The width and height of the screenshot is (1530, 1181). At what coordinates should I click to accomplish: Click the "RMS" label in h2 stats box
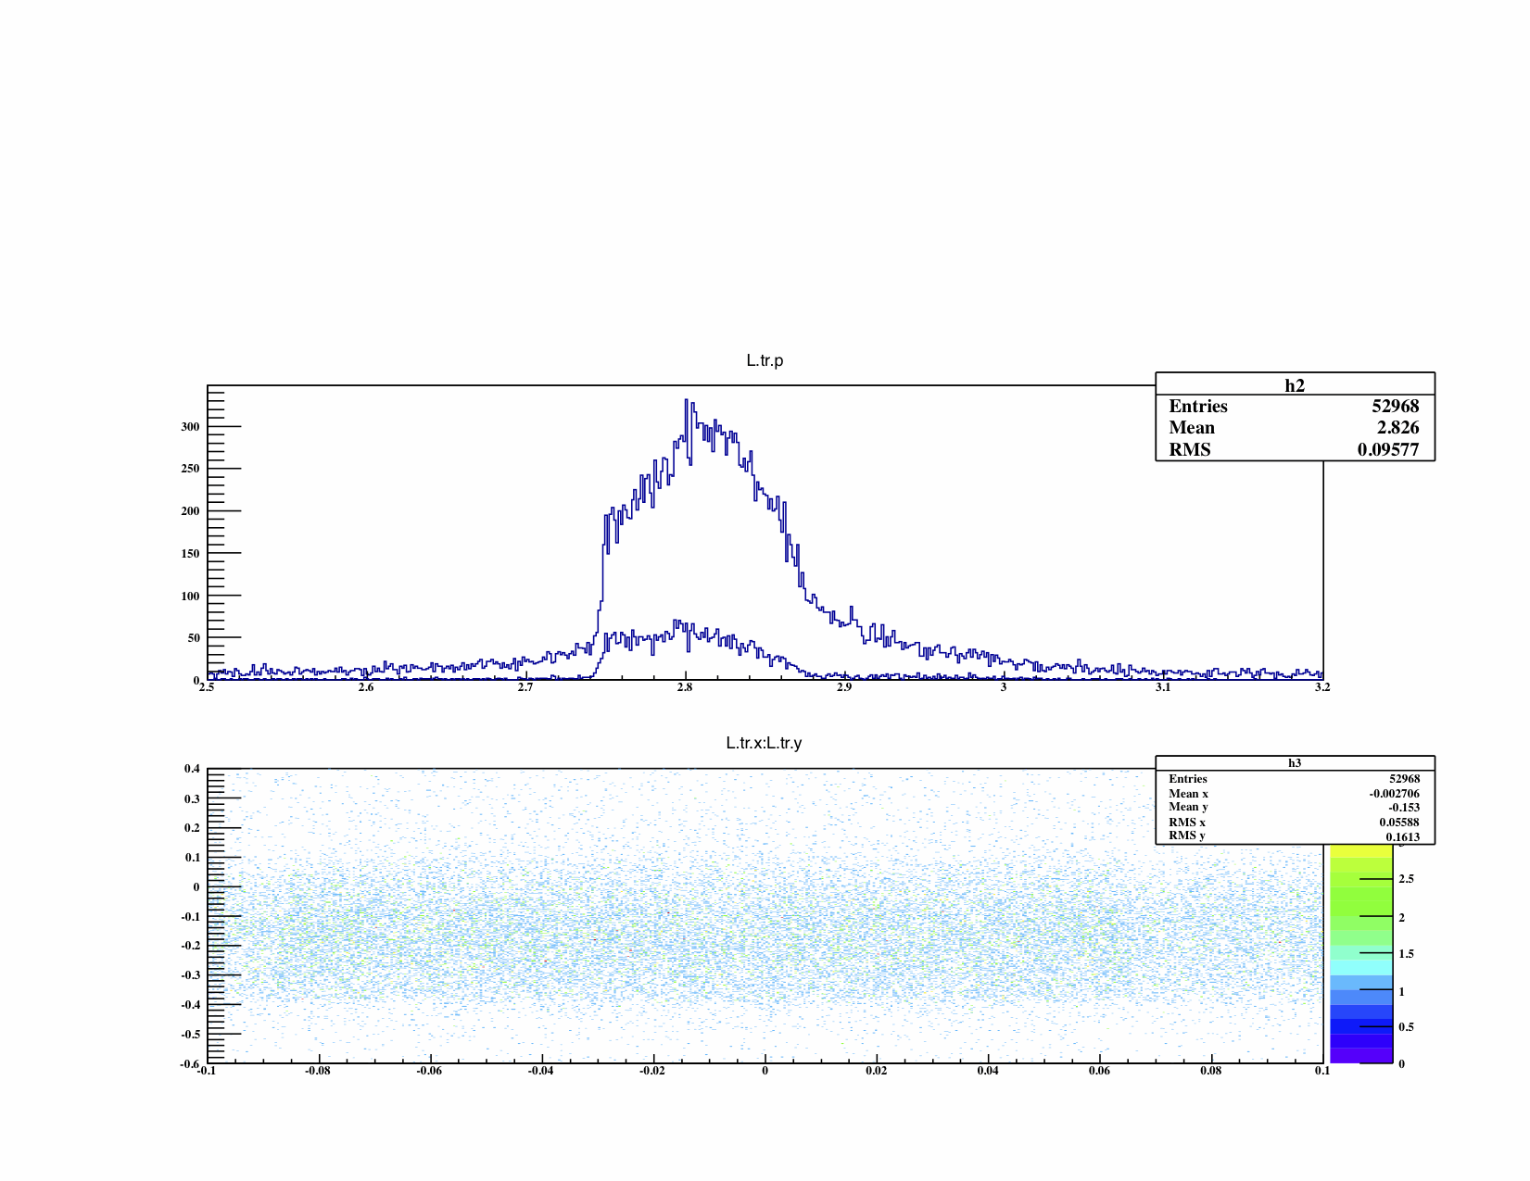pos(1190,450)
